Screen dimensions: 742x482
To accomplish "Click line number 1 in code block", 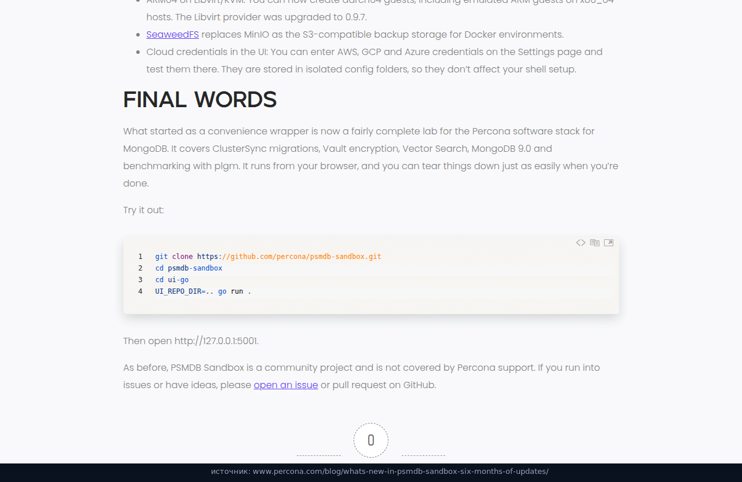I will [140, 256].
